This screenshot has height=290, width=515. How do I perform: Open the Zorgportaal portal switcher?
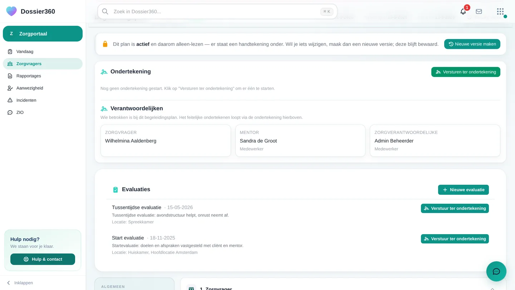(x=43, y=34)
